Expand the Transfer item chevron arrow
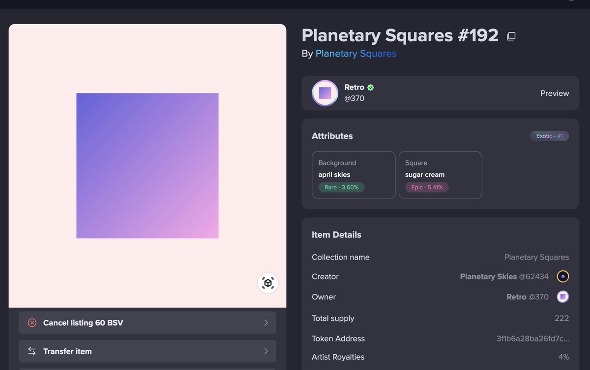Screen dimensions: 590x370 point(266,351)
